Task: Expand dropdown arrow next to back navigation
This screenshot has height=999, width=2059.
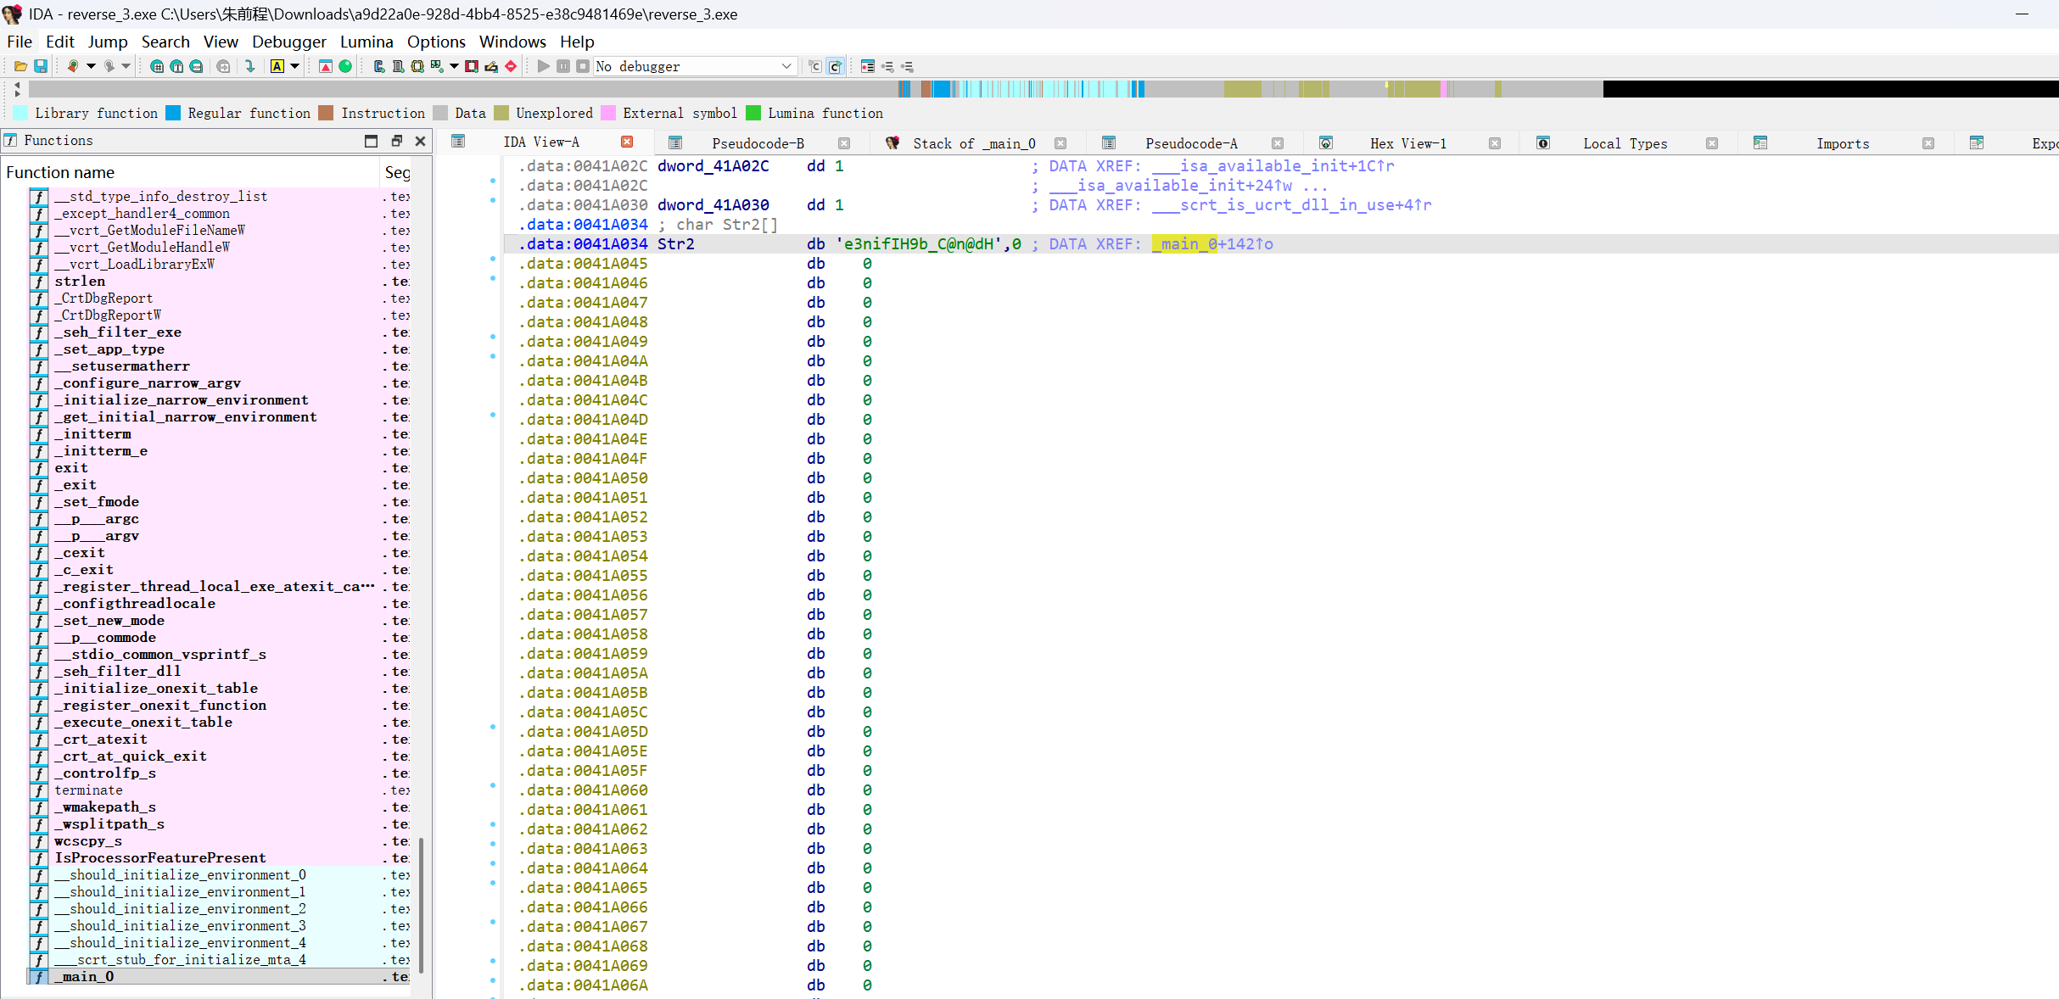Action: (91, 66)
